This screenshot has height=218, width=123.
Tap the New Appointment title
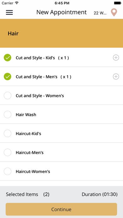point(61,12)
